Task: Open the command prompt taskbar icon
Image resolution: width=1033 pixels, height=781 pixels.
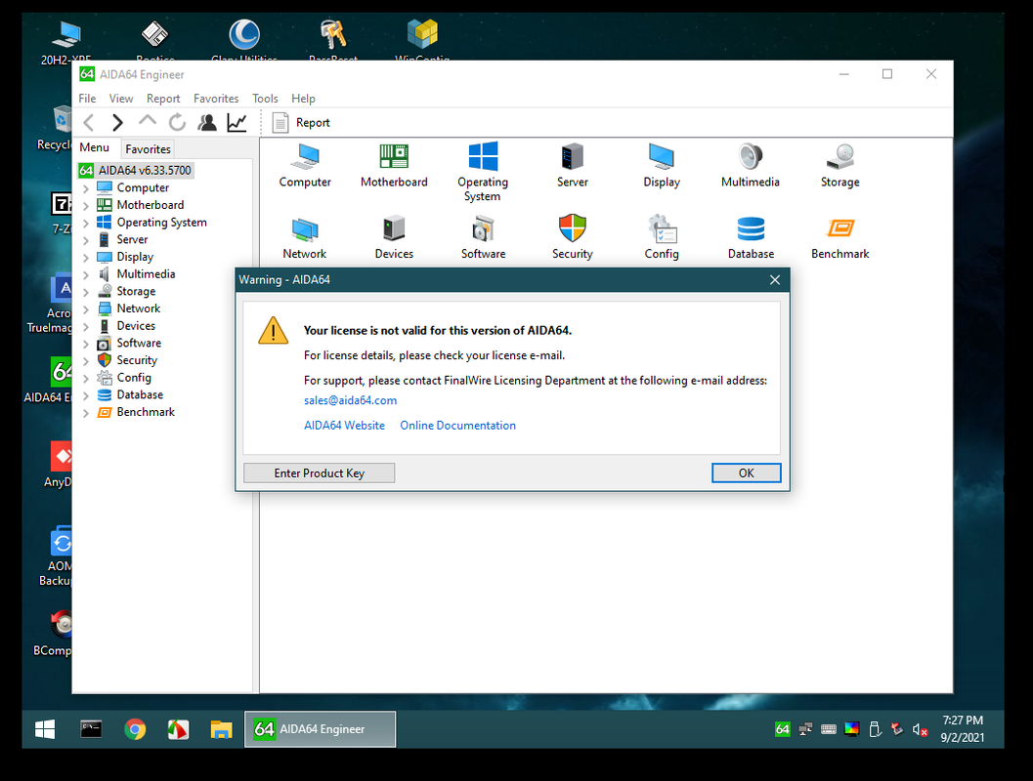Action: tap(91, 729)
